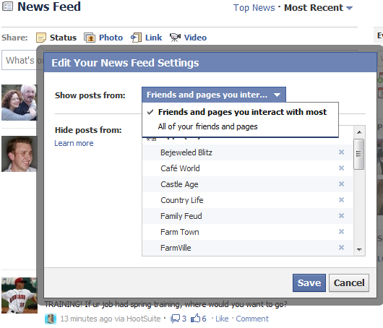Open the Learn more link
Viewport: 383px width, 328px height.
tap(74, 143)
